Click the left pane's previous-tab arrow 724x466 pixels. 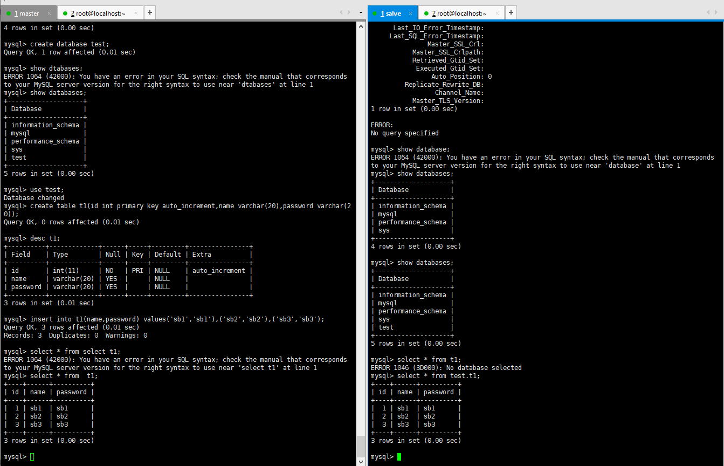(341, 12)
